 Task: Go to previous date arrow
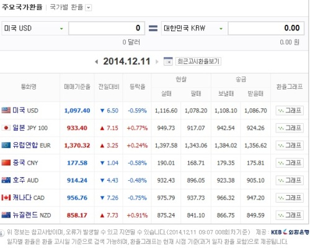pos(96,62)
